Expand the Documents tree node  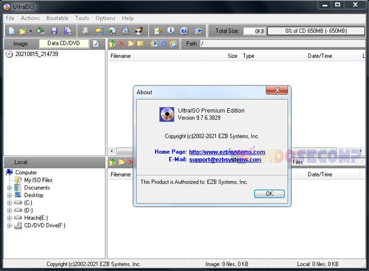tap(9, 188)
